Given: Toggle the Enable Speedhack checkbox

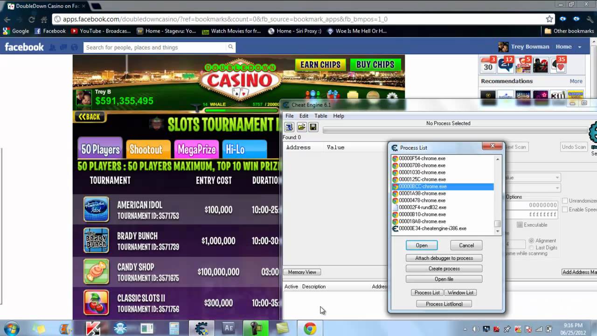Looking at the screenshot, I should (565, 210).
